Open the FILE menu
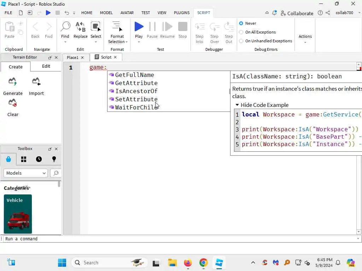Screen dimensions: 362x271 click(x=8, y=13)
